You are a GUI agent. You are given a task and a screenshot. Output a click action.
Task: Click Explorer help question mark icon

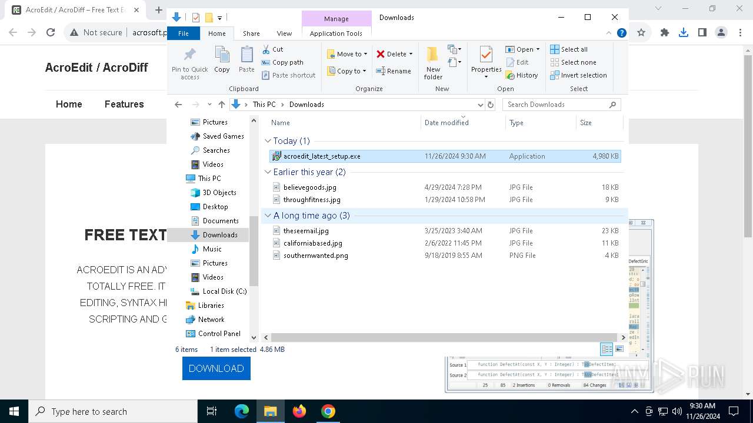click(621, 33)
